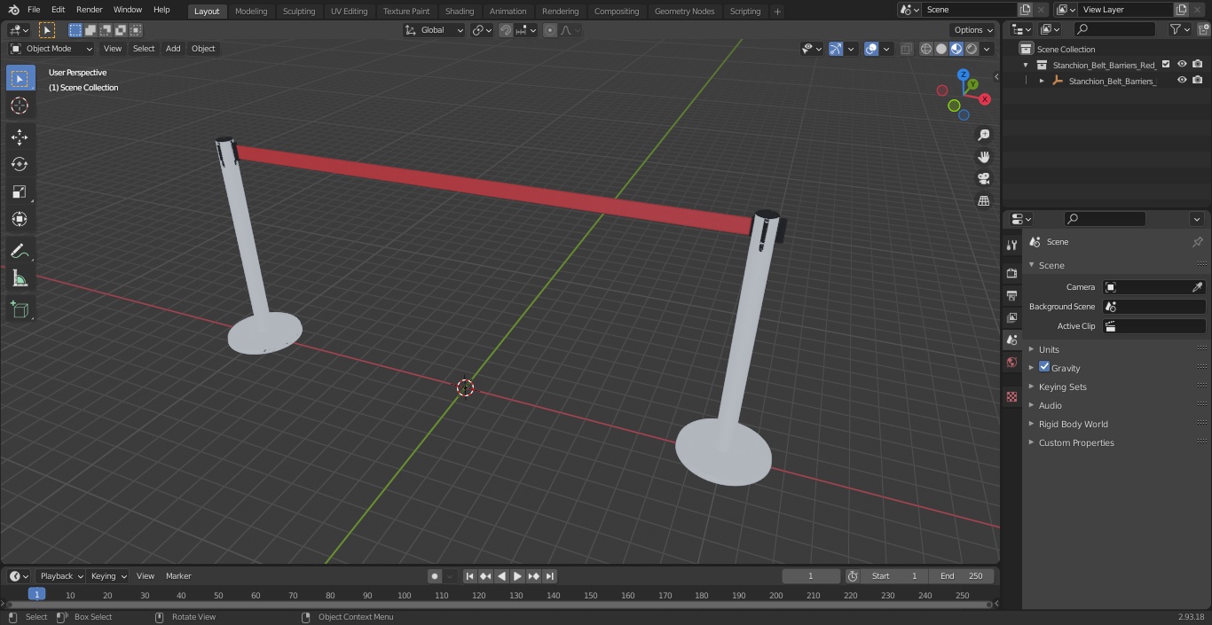Click the outliner filter funnel icon

coord(1176,29)
